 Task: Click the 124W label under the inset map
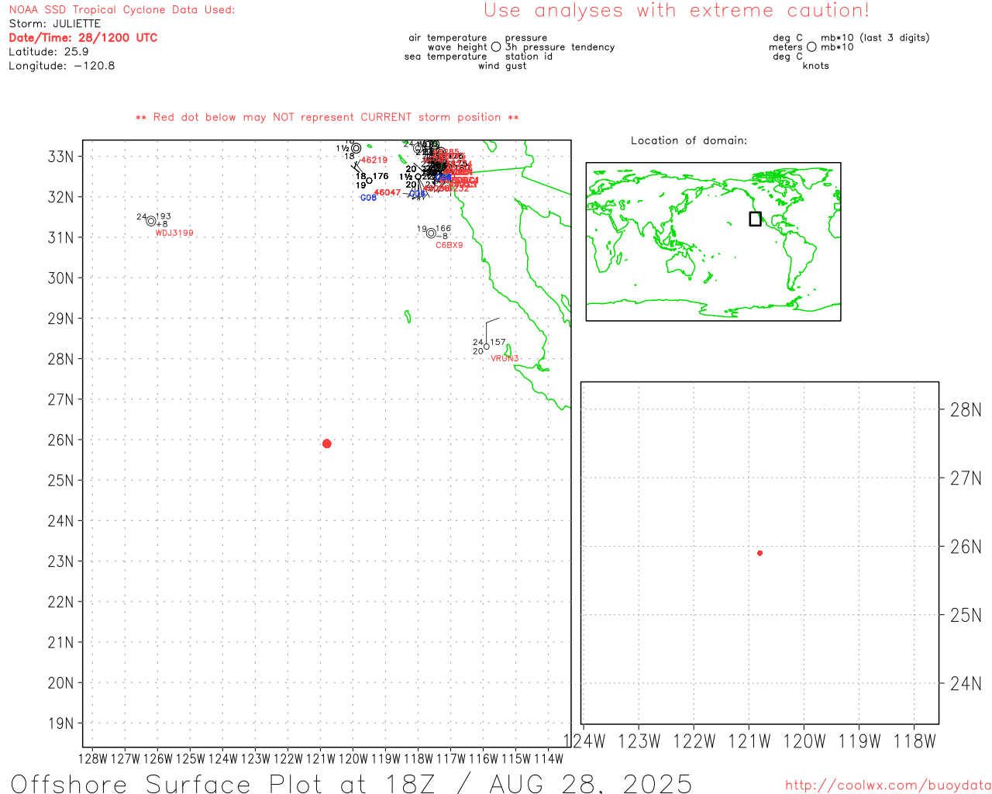[584, 741]
